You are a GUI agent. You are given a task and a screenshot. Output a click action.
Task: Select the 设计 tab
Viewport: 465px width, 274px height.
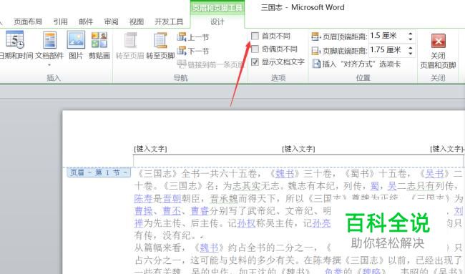click(217, 21)
